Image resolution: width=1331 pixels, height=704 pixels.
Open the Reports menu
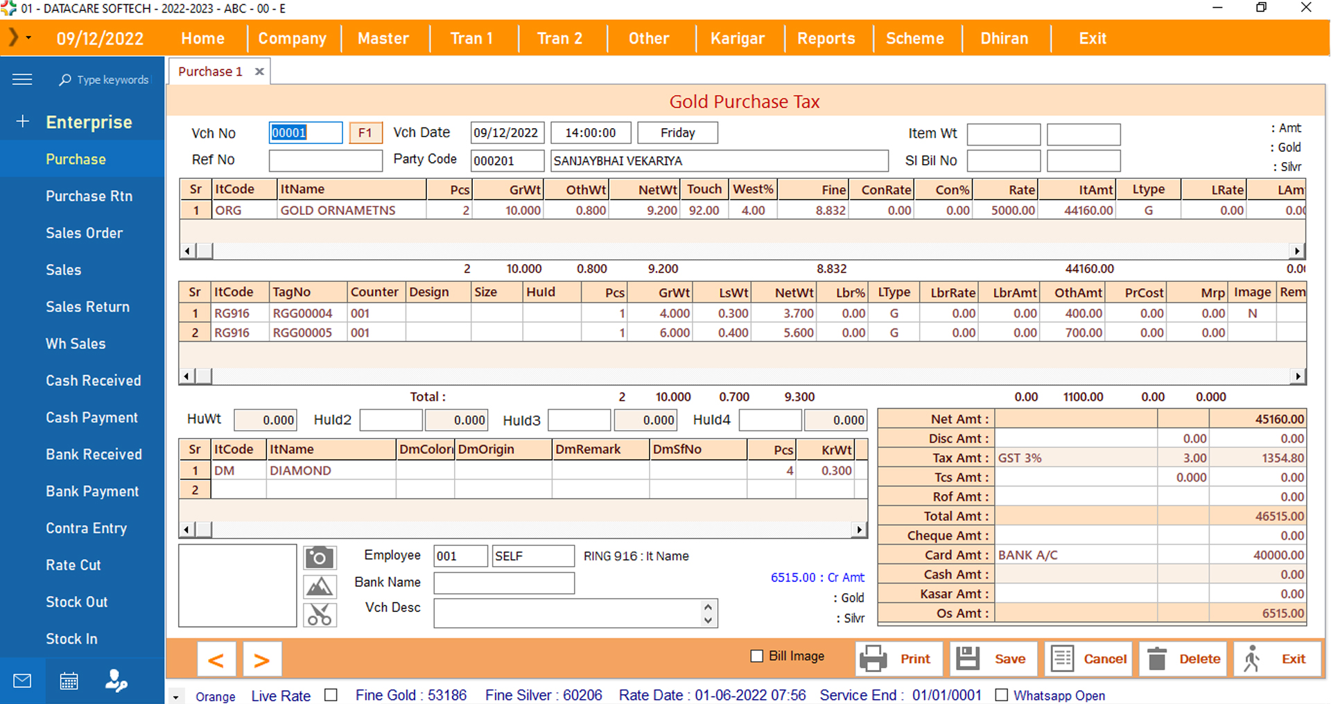tap(826, 38)
